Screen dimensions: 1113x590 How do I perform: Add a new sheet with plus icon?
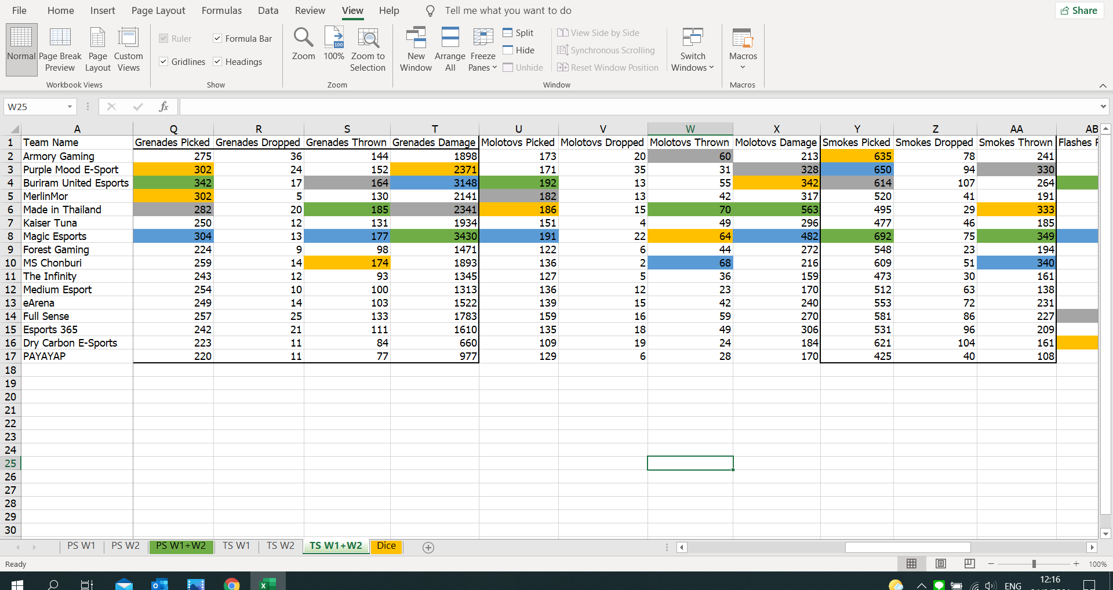pos(428,548)
